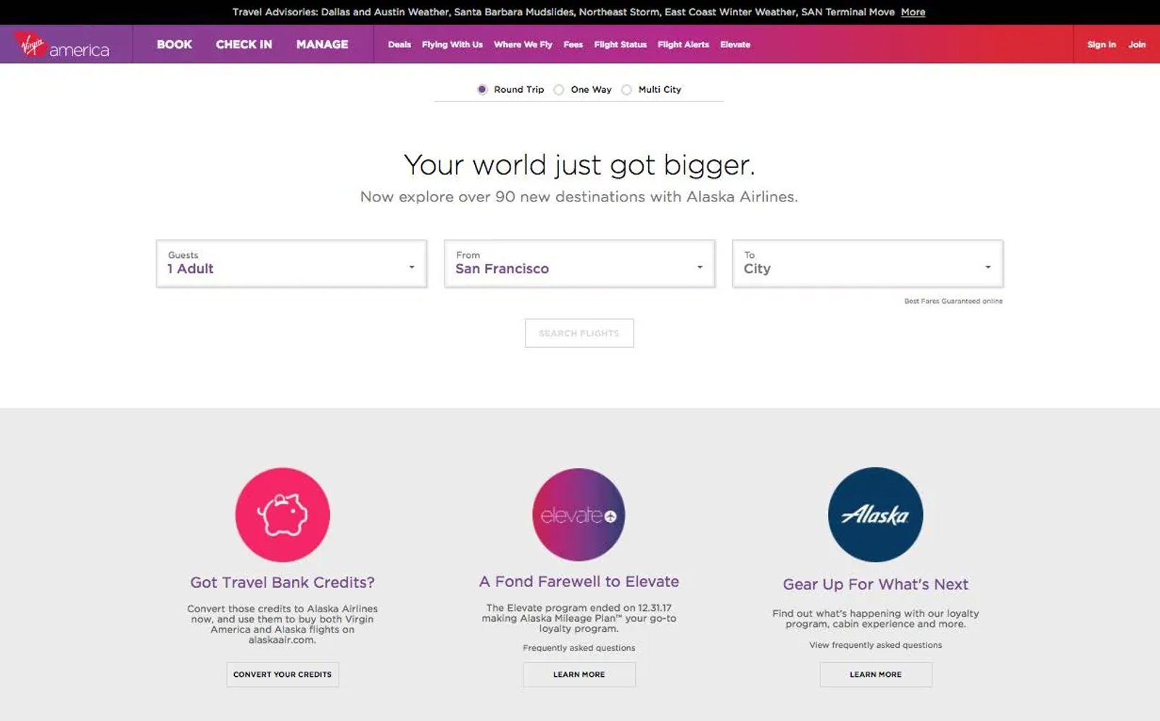Click the Sign In link
The image size is (1160, 721).
1101,44
